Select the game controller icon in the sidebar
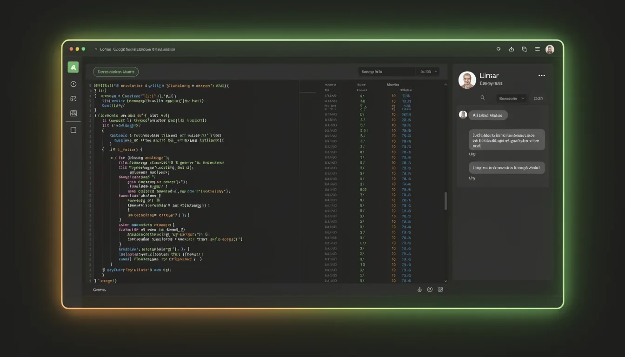This screenshot has height=357, width=625. click(73, 99)
